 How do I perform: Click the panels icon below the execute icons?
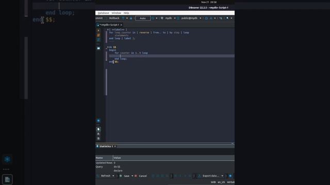(98, 48)
